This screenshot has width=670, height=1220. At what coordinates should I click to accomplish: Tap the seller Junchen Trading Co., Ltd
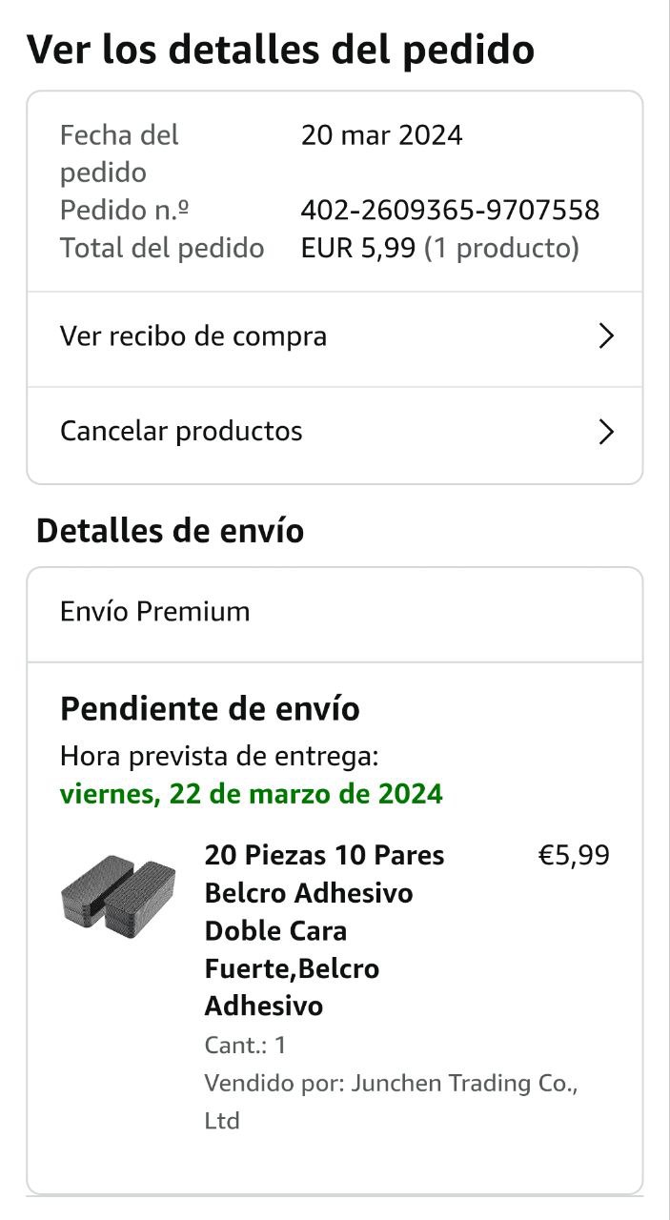tap(391, 1101)
